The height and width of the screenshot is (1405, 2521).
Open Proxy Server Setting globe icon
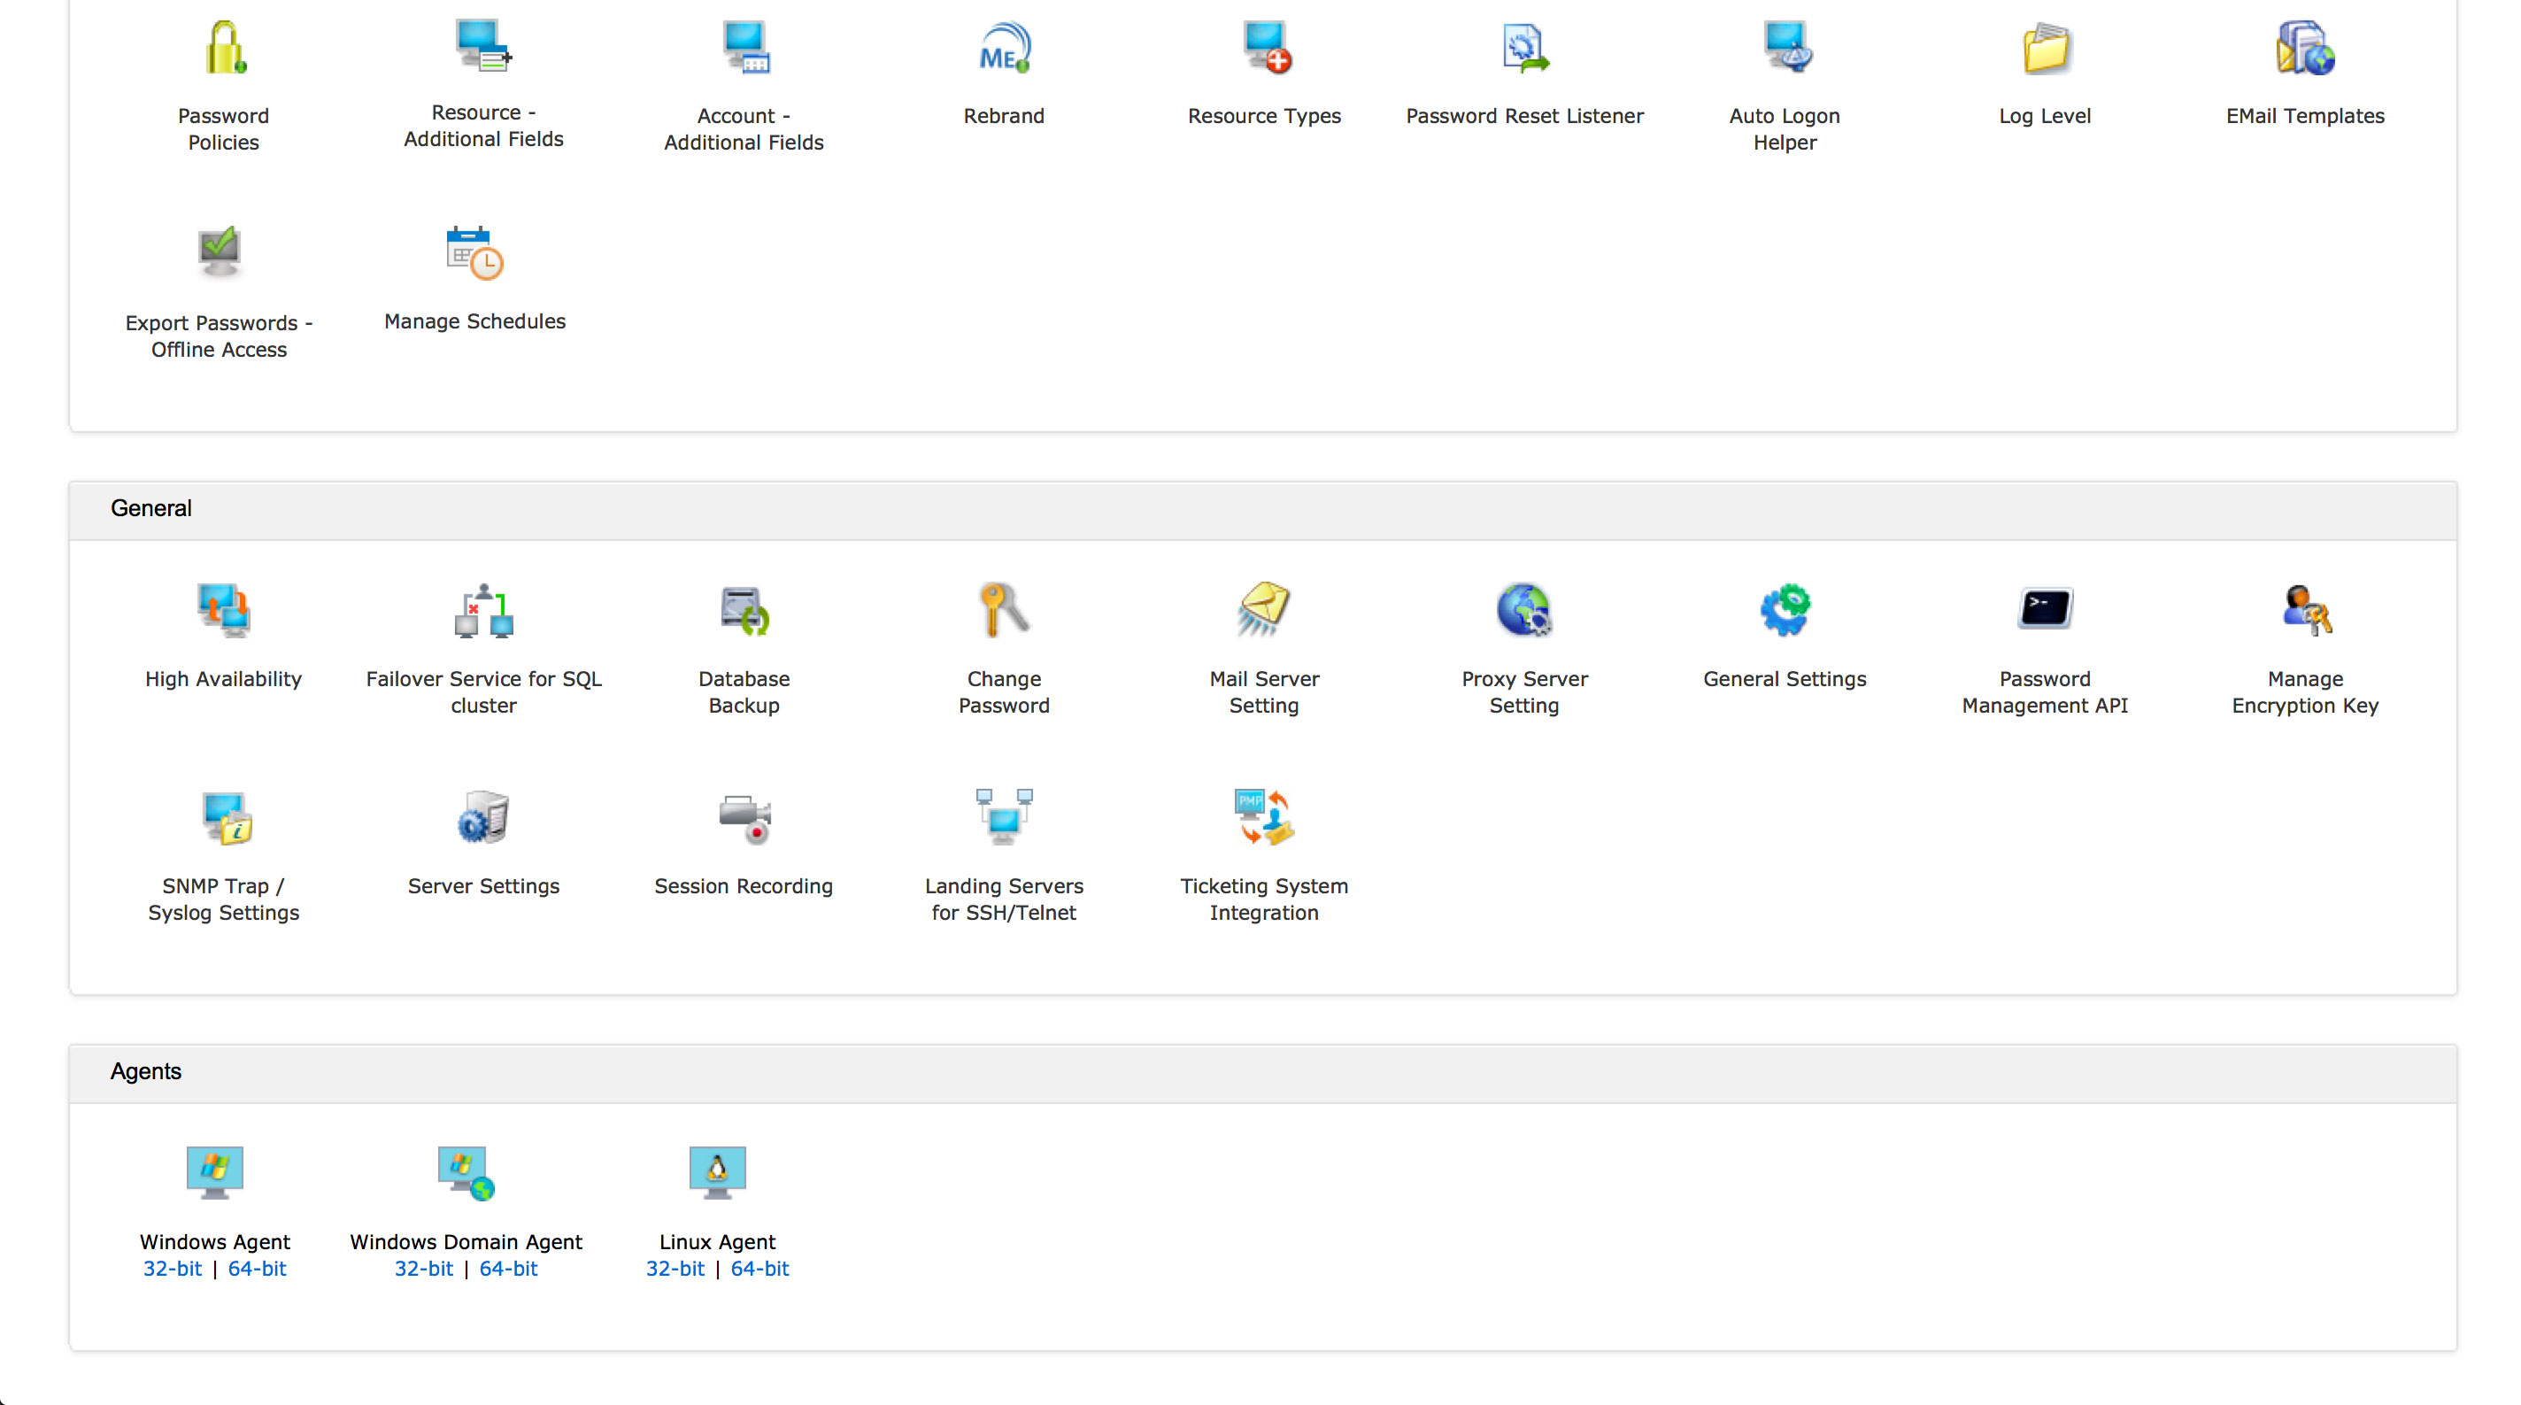click(x=1523, y=610)
